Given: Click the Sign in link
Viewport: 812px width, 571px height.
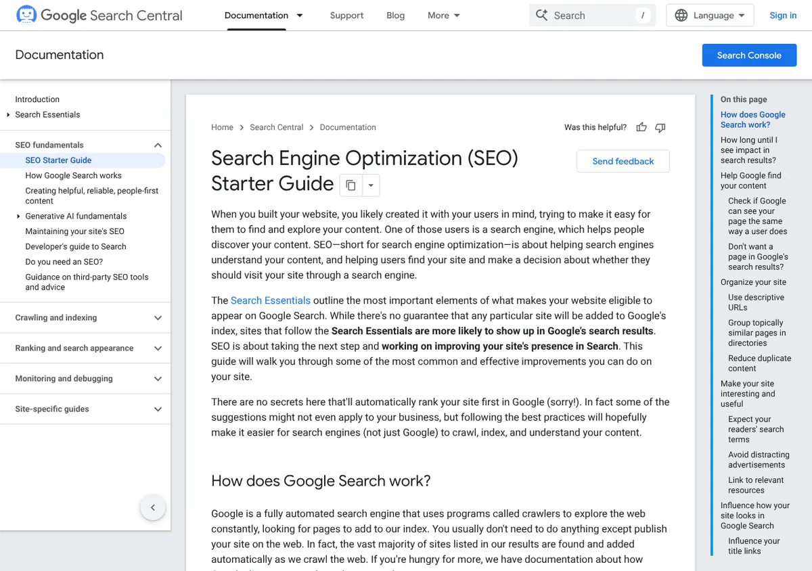Looking at the screenshot, I should pyautogui.click(x=783, y=15).
